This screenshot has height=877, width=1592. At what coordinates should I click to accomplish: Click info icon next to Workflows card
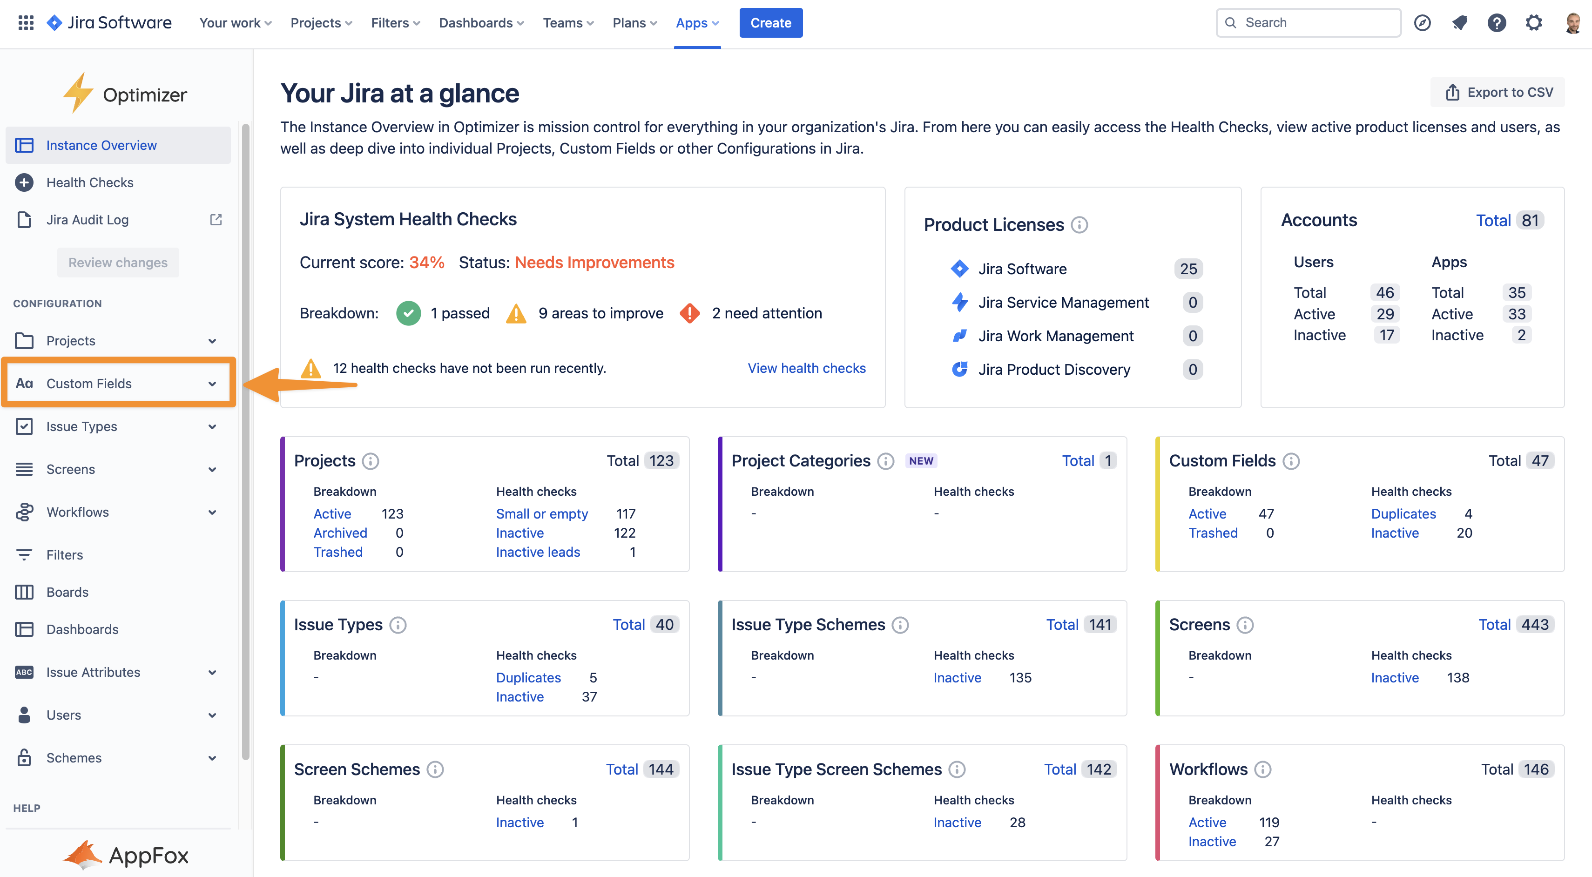click(x=1262, y=769)
